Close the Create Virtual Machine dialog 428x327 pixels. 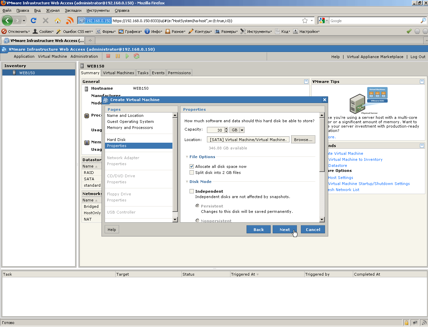pyautogui.click(x=324, y=100)
